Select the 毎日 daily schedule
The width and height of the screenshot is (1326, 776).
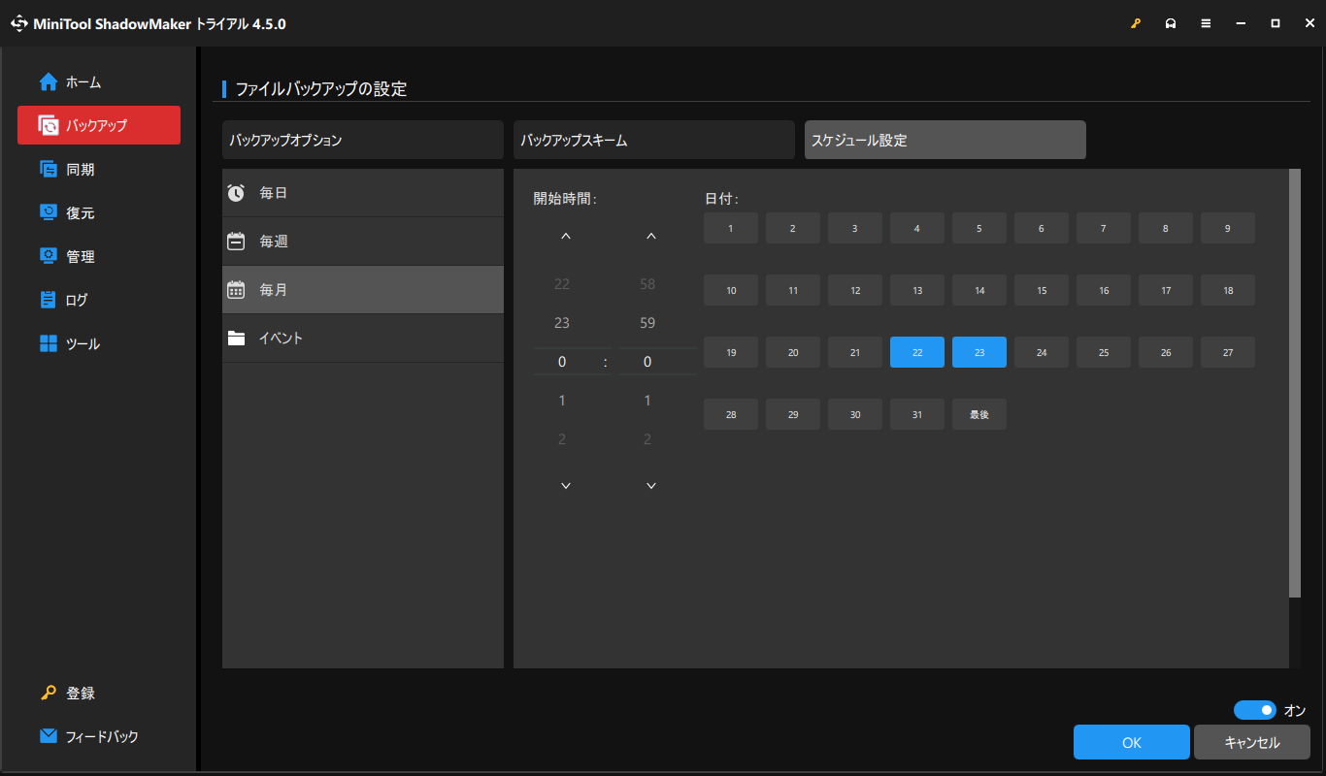pyautogui.click(x=363, y=193)
